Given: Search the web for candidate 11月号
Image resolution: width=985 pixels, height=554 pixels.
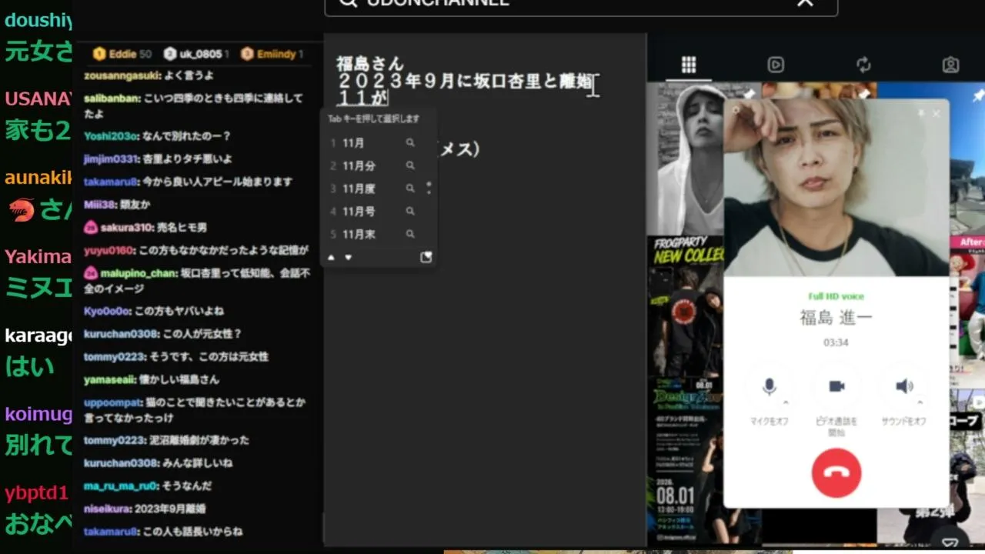Looking at the screenshot, I should pyautogui.click(x=410, y=211).
